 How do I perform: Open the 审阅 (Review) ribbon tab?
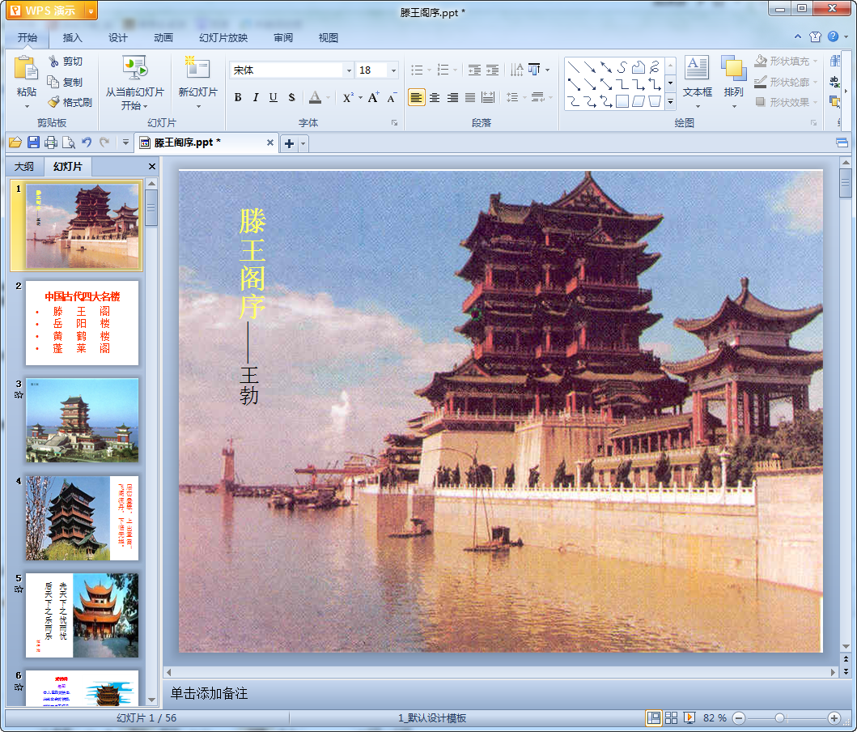pyautogui.click(x=283, y=38)
